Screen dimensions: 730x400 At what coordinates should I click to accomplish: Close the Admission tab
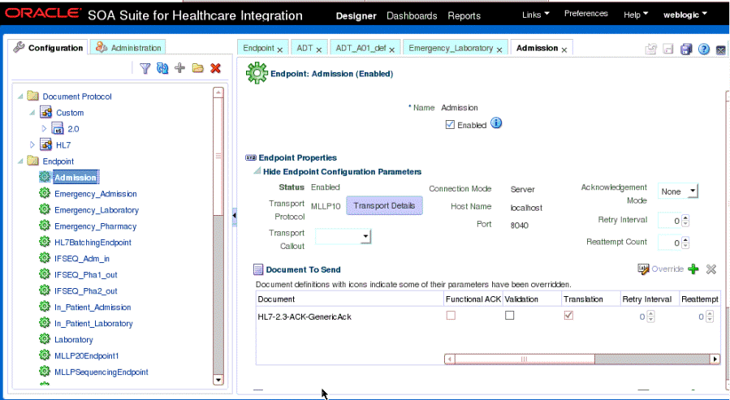[564, 49]
